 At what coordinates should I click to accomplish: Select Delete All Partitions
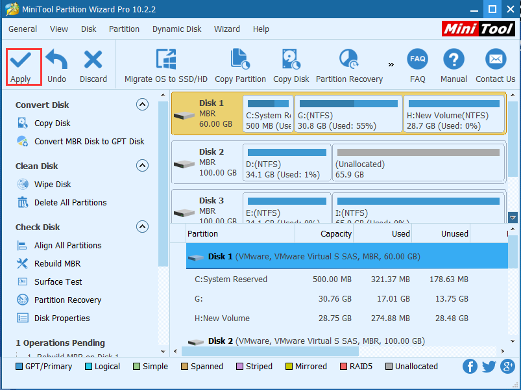coord(62,202)
